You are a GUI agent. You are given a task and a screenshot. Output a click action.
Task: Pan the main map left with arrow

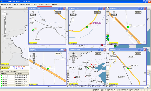pos(3,14)
